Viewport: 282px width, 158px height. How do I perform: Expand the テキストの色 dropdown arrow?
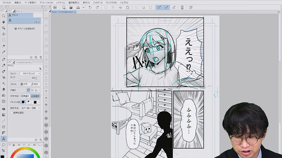(x=39, y=102)
